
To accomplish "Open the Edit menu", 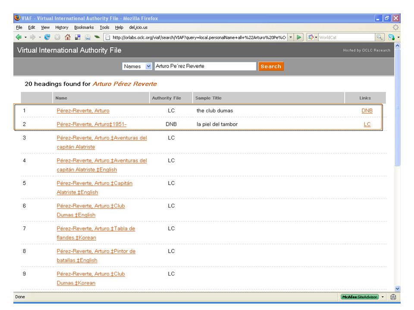I will (31, 28).
